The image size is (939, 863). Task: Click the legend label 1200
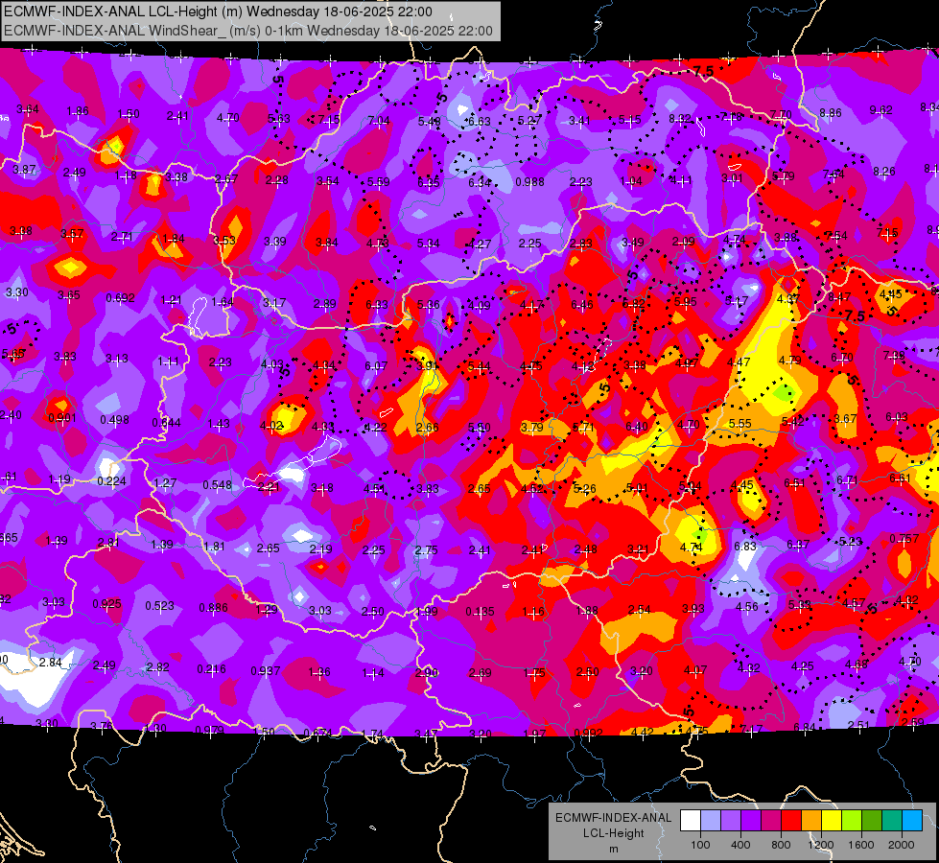[821, 845]
